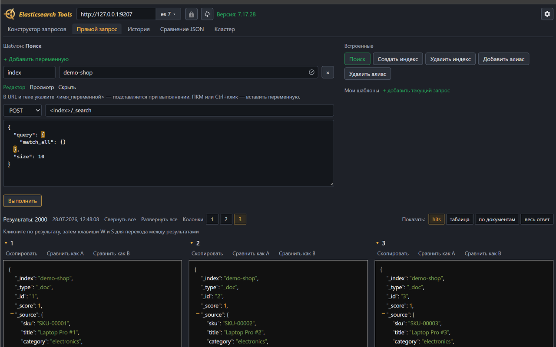
Task: Collapse _source node in result 3
Action: click(x=383, y=314)
